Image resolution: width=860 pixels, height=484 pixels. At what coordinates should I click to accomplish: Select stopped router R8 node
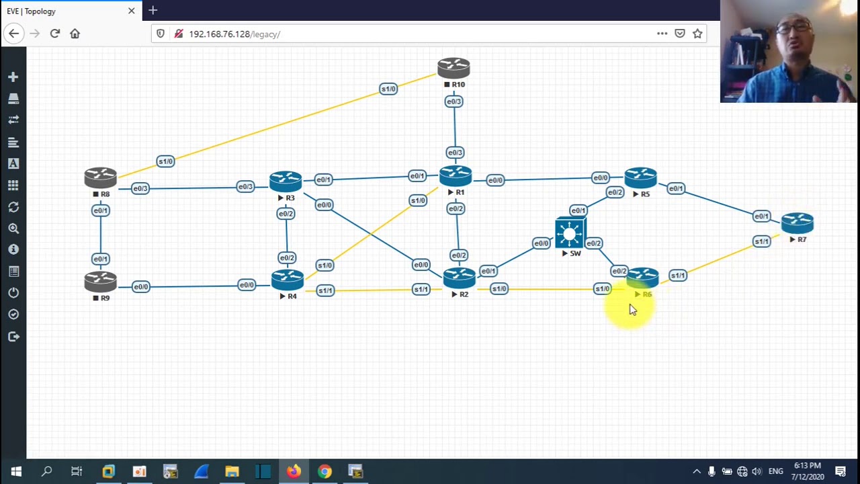click(101, 178)
